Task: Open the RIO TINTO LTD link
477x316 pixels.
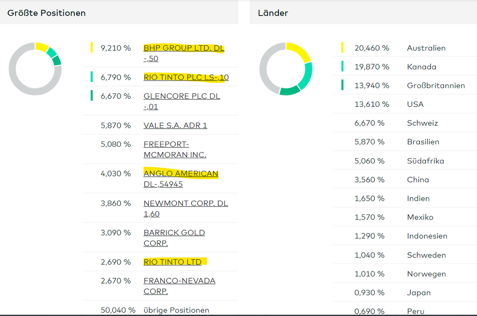Action: (172, 262)
